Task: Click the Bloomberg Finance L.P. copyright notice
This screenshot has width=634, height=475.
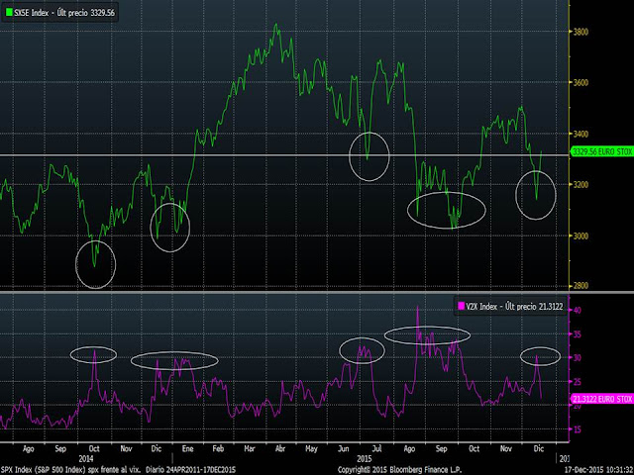Action: click(x=399, y=470)
